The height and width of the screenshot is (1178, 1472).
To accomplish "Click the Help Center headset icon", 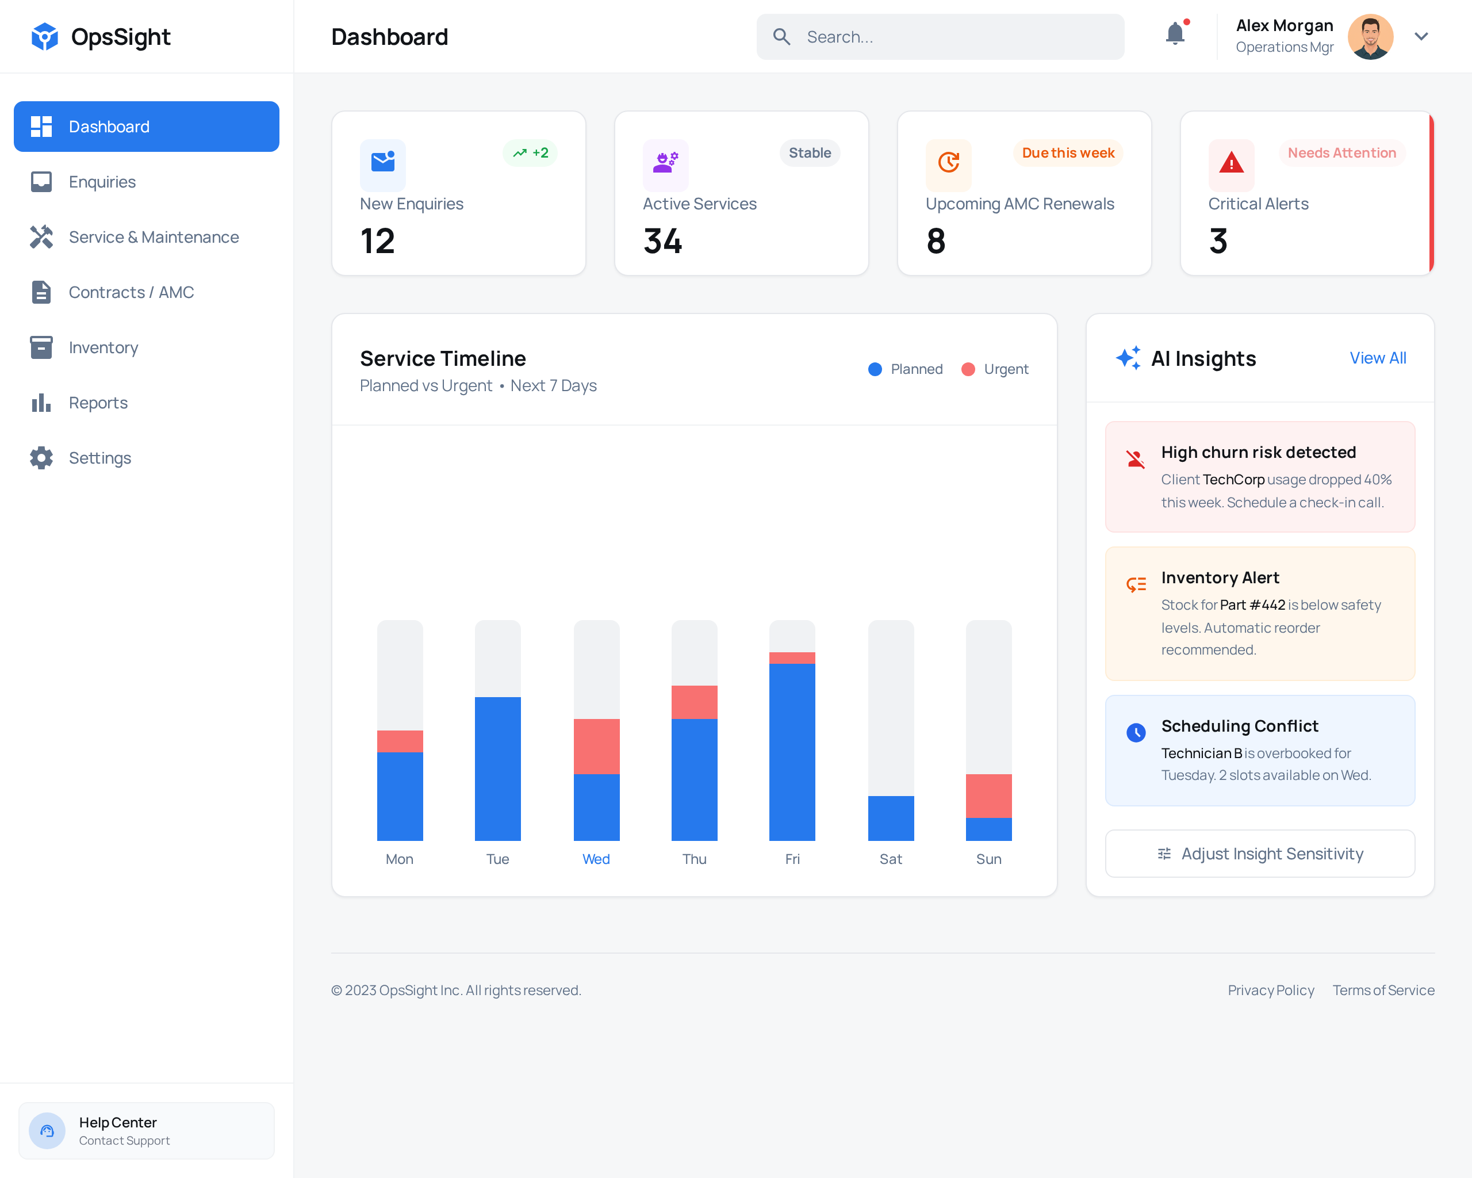I will 47,1131.
